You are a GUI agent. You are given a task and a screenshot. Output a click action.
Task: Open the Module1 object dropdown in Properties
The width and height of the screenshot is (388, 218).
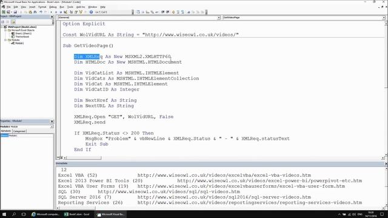click(x=52, y=127)
